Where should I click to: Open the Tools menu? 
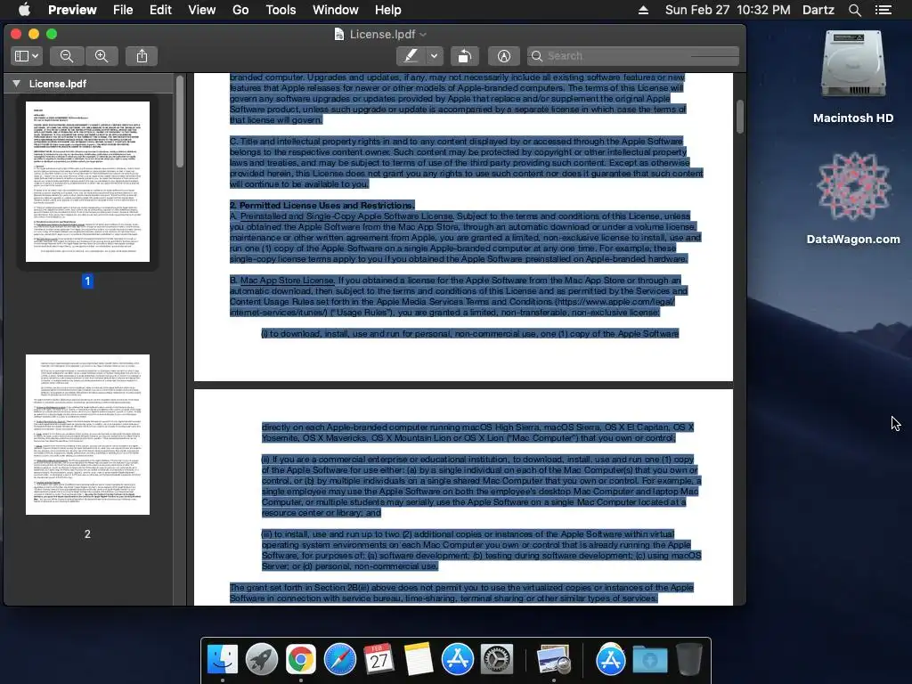click(281, 10)
